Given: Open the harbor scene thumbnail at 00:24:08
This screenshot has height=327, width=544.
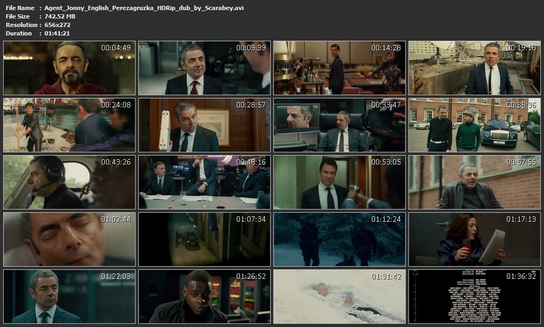Looking at the screenshot, I should (x=69, y=125).
